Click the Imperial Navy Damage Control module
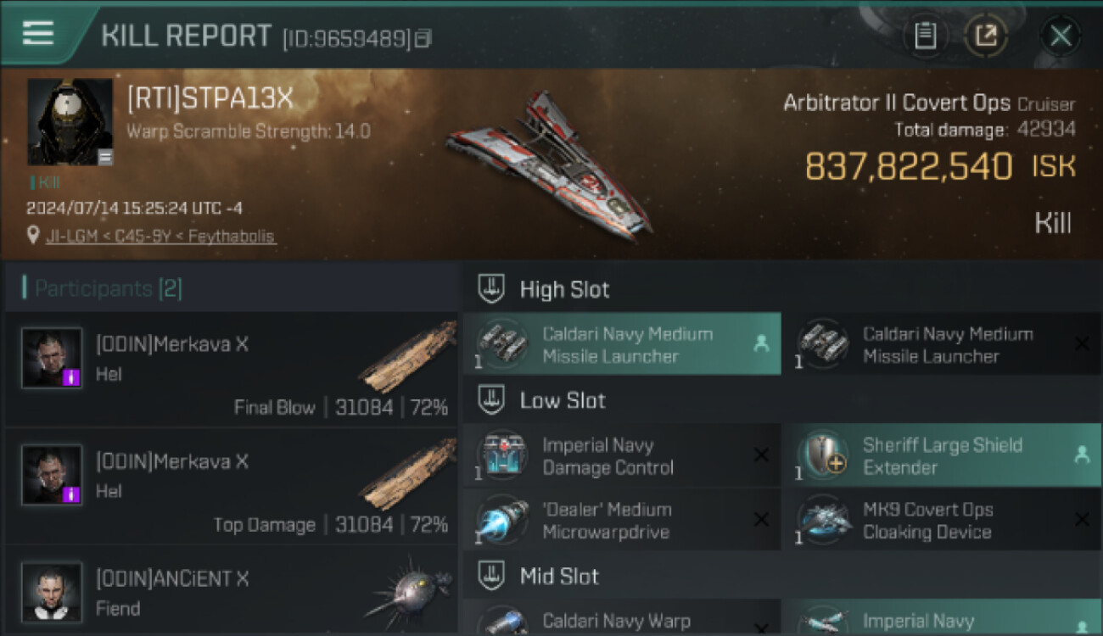The height and width of the screenshot is (636, 1103). (622, 456)
